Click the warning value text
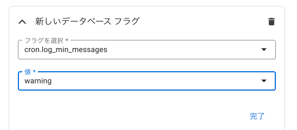This screenshot has width=297, height=130. pyautogui.click(x=38, y=81)
